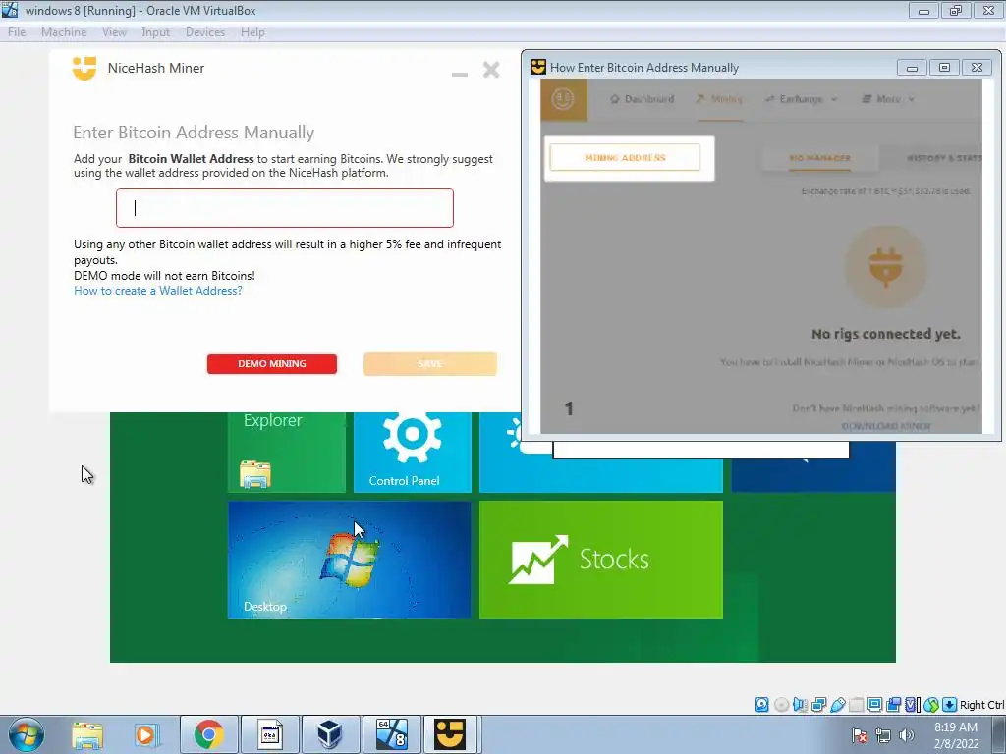This screenshot has width=1006, height=754.
Task: Minimize the NiceHash Miner window
Action: (460, 74)
